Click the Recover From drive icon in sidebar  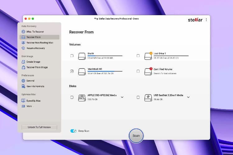23,37
